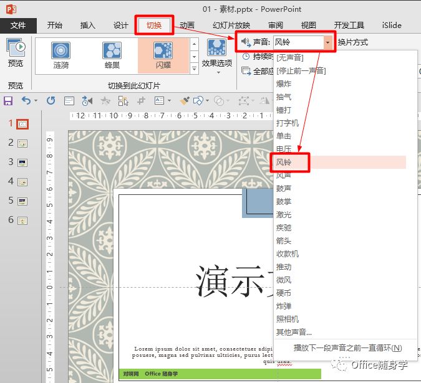Viewport: 421px width, 383px height.
Task: Select slide 5 thumbnail
Action: click(x=22, y=201)
